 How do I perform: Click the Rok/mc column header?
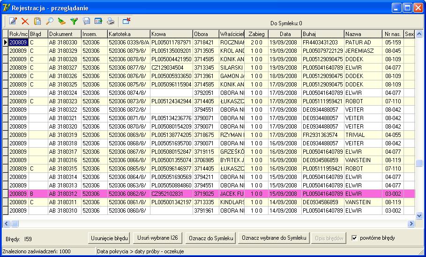pos(18,34)
